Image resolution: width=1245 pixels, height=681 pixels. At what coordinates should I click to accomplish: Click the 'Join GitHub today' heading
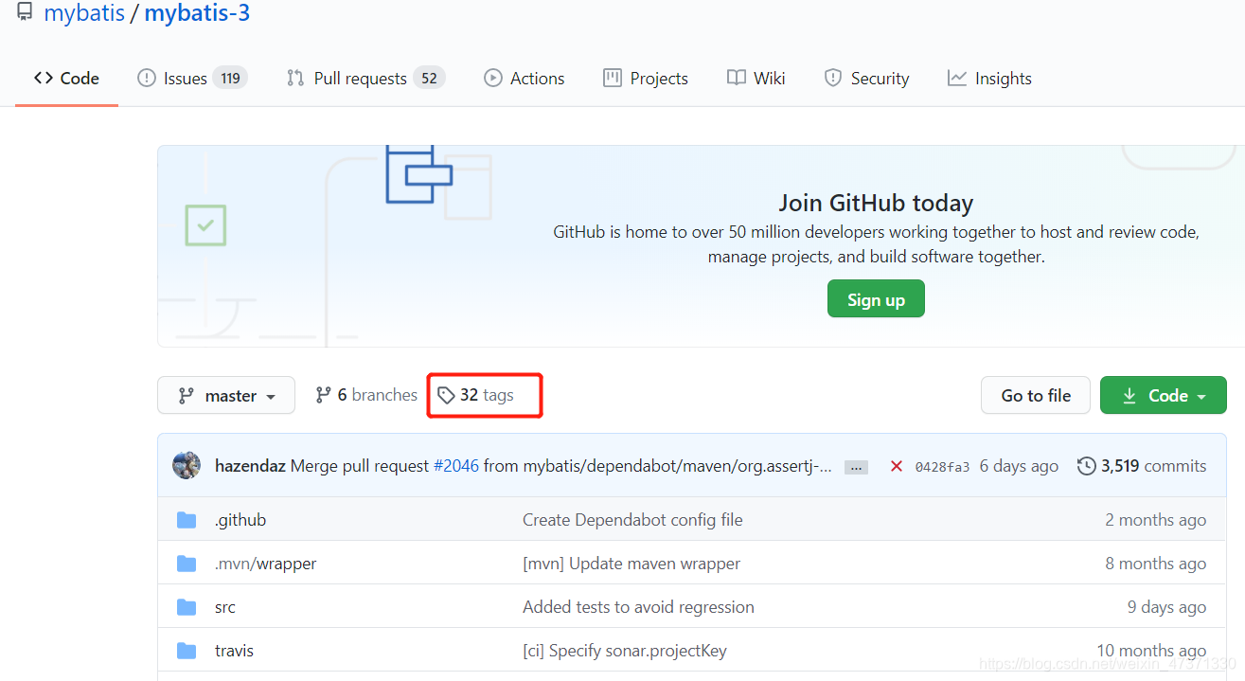click(876, 203)
